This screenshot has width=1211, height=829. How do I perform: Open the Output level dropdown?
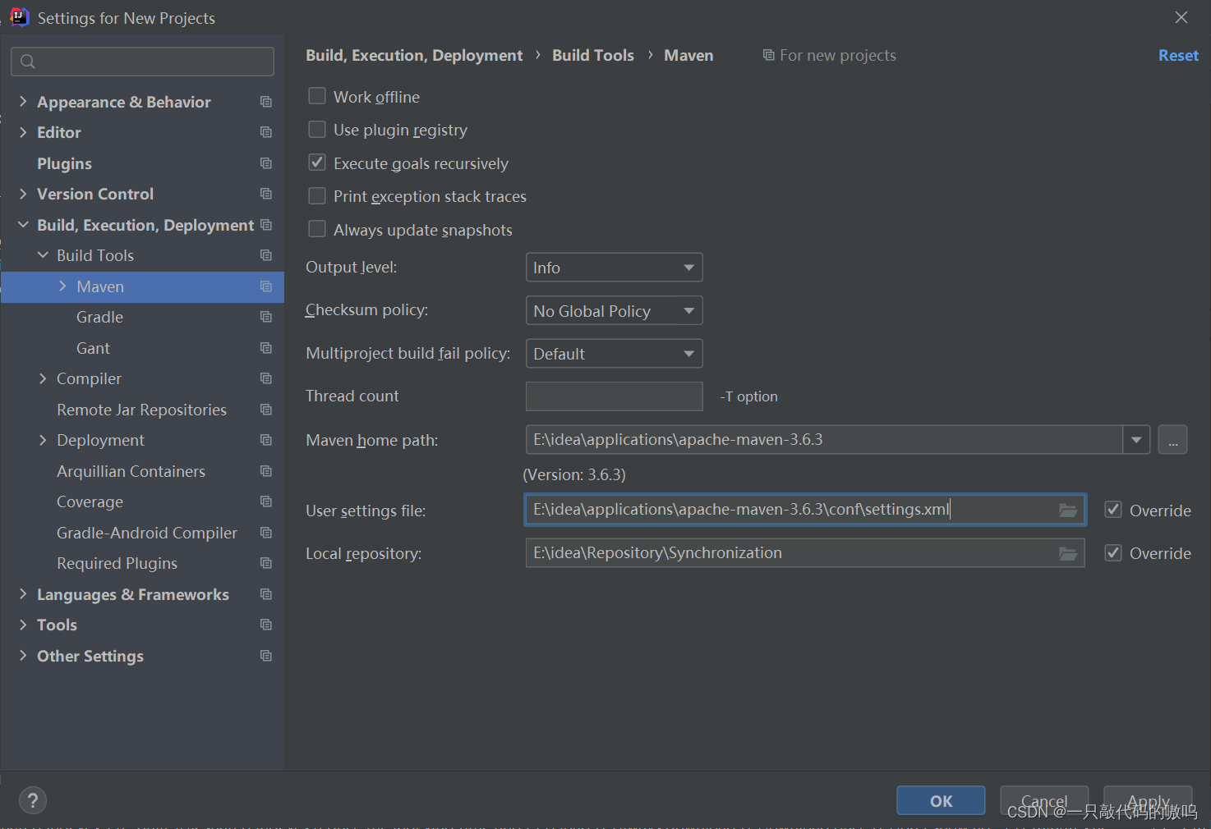[x=615, y=268]
